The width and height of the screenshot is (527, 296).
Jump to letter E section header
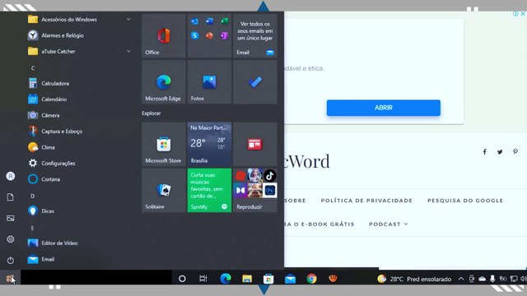click(33, 228)
